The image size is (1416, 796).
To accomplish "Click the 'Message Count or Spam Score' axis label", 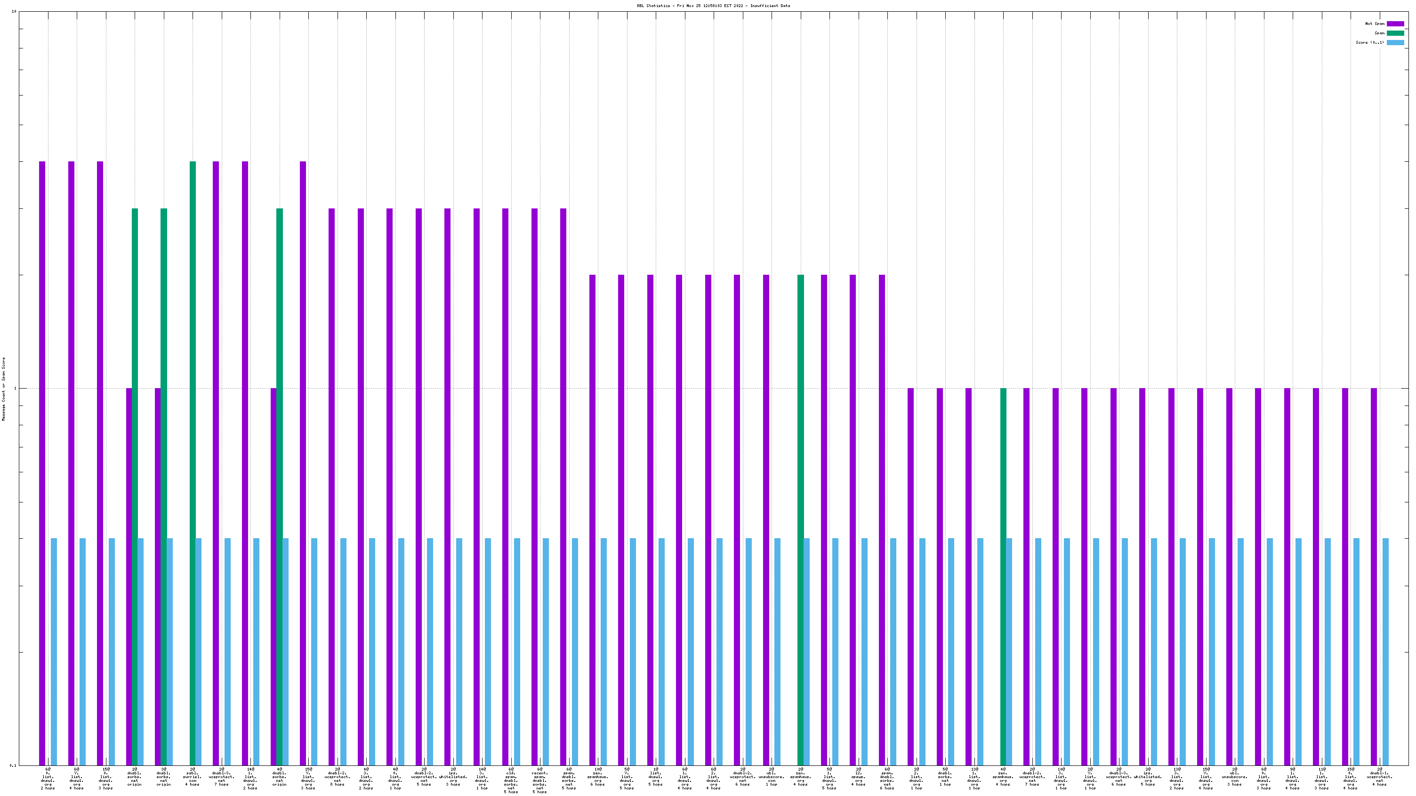I will (x=3, y=389).
